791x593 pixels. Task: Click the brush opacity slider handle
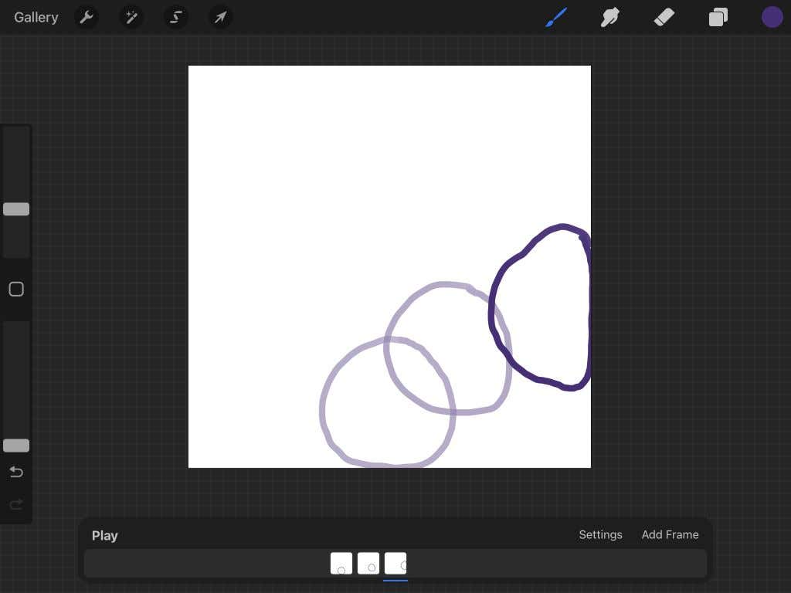[x=16, y=446]
